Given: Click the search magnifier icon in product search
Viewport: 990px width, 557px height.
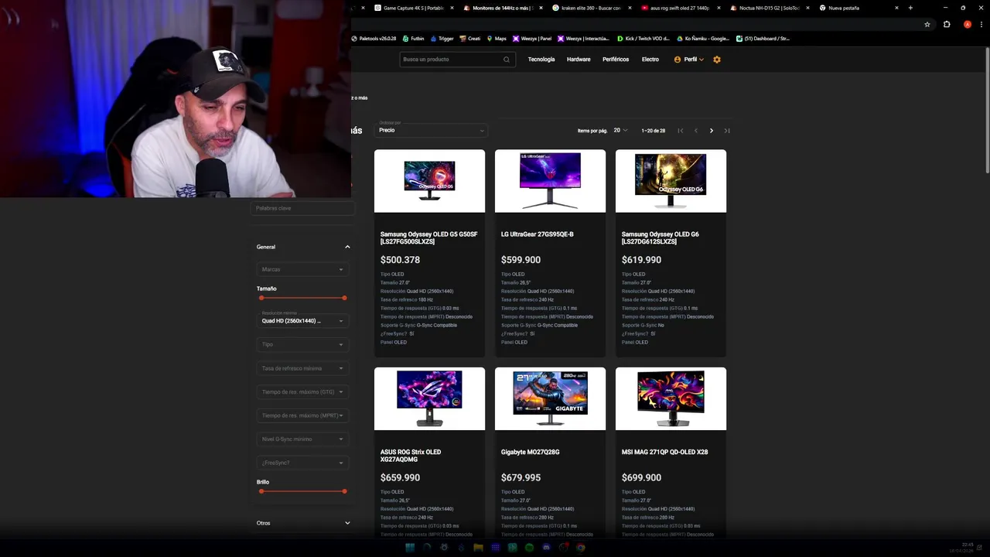Looking at the screenshot, I should [507, 60].
